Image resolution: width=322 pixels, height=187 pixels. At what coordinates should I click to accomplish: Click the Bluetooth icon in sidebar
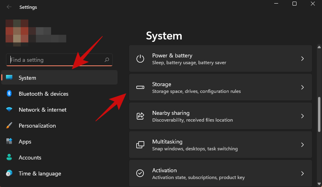coord(9,94)
